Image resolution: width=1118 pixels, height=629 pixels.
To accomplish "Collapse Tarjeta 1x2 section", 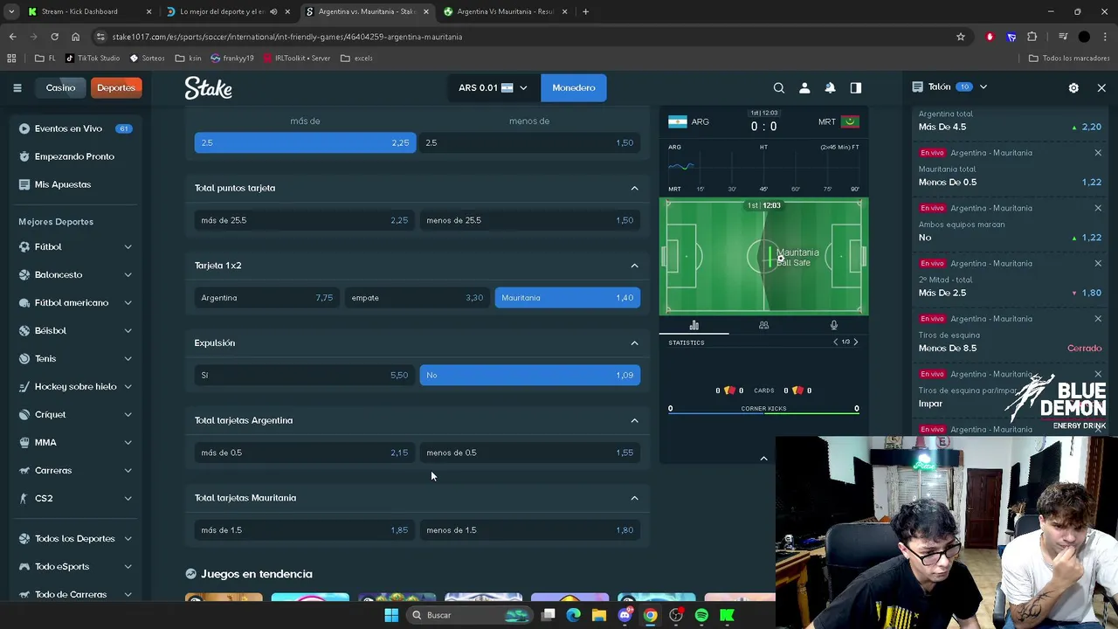I will point(635,266).
